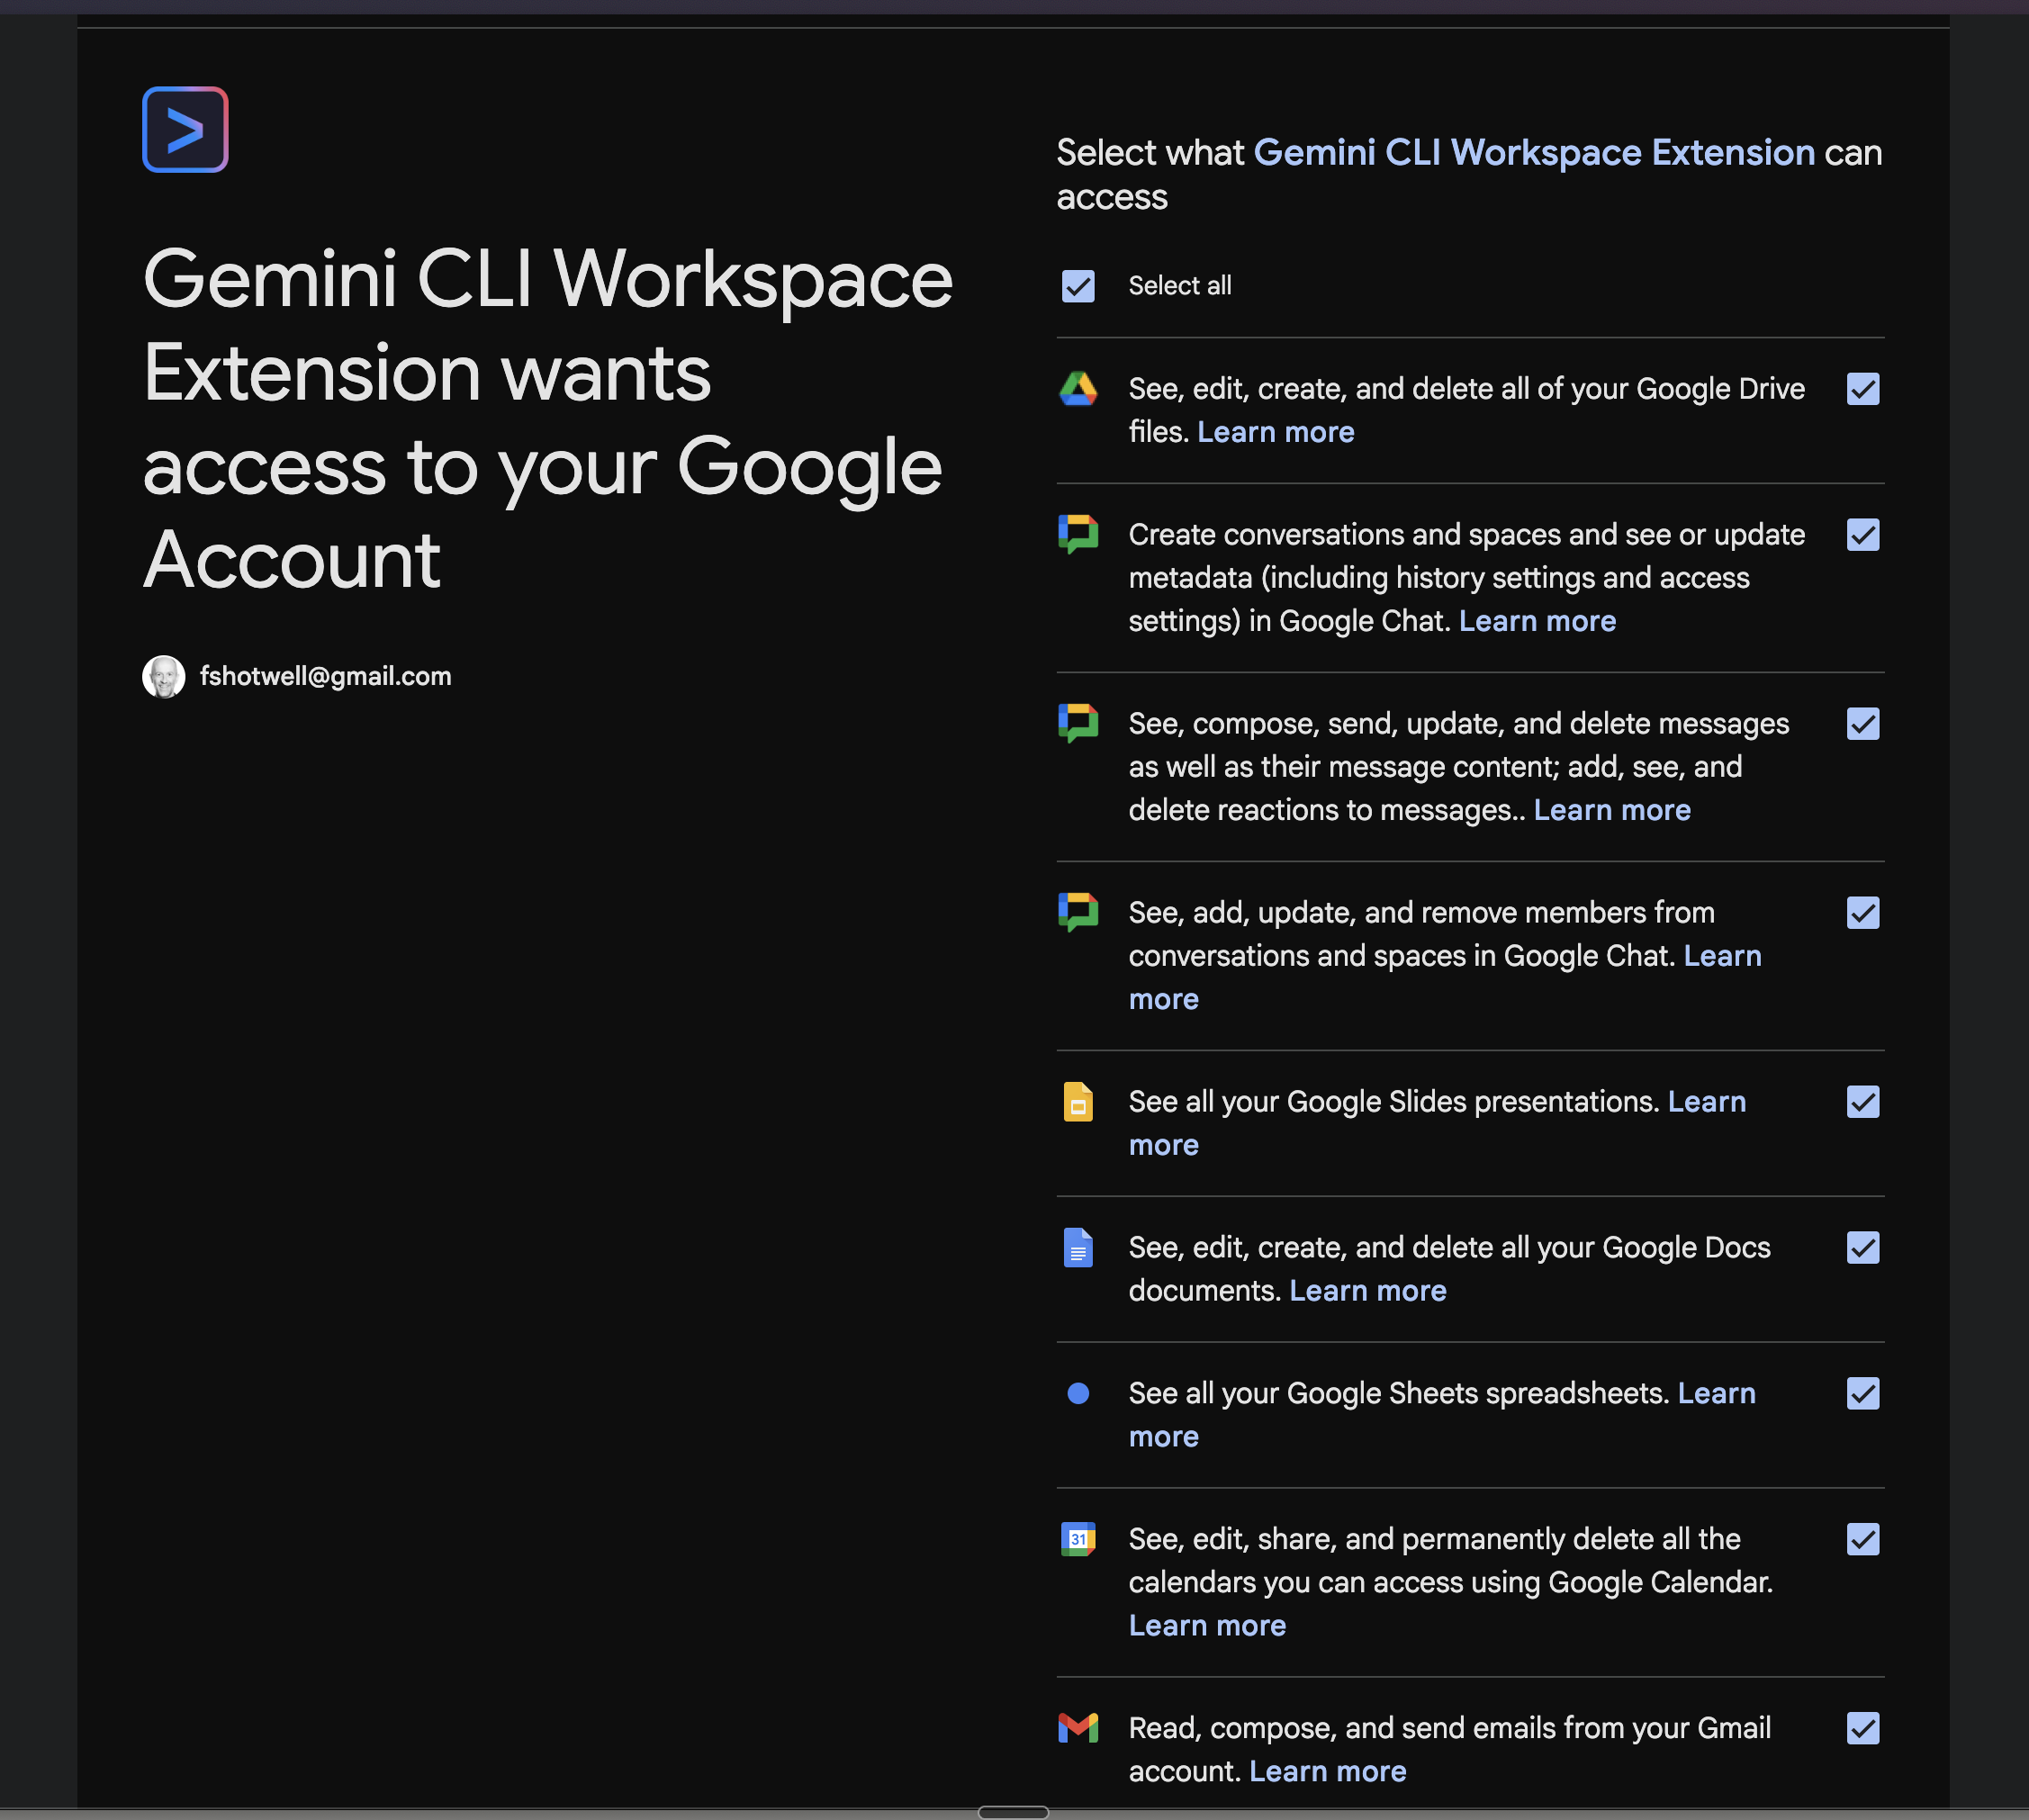The width and height of the screenshot is (2029, 1820).
Task: Click the blue Google Sheets dot icon
Action: [1078, 1394]
